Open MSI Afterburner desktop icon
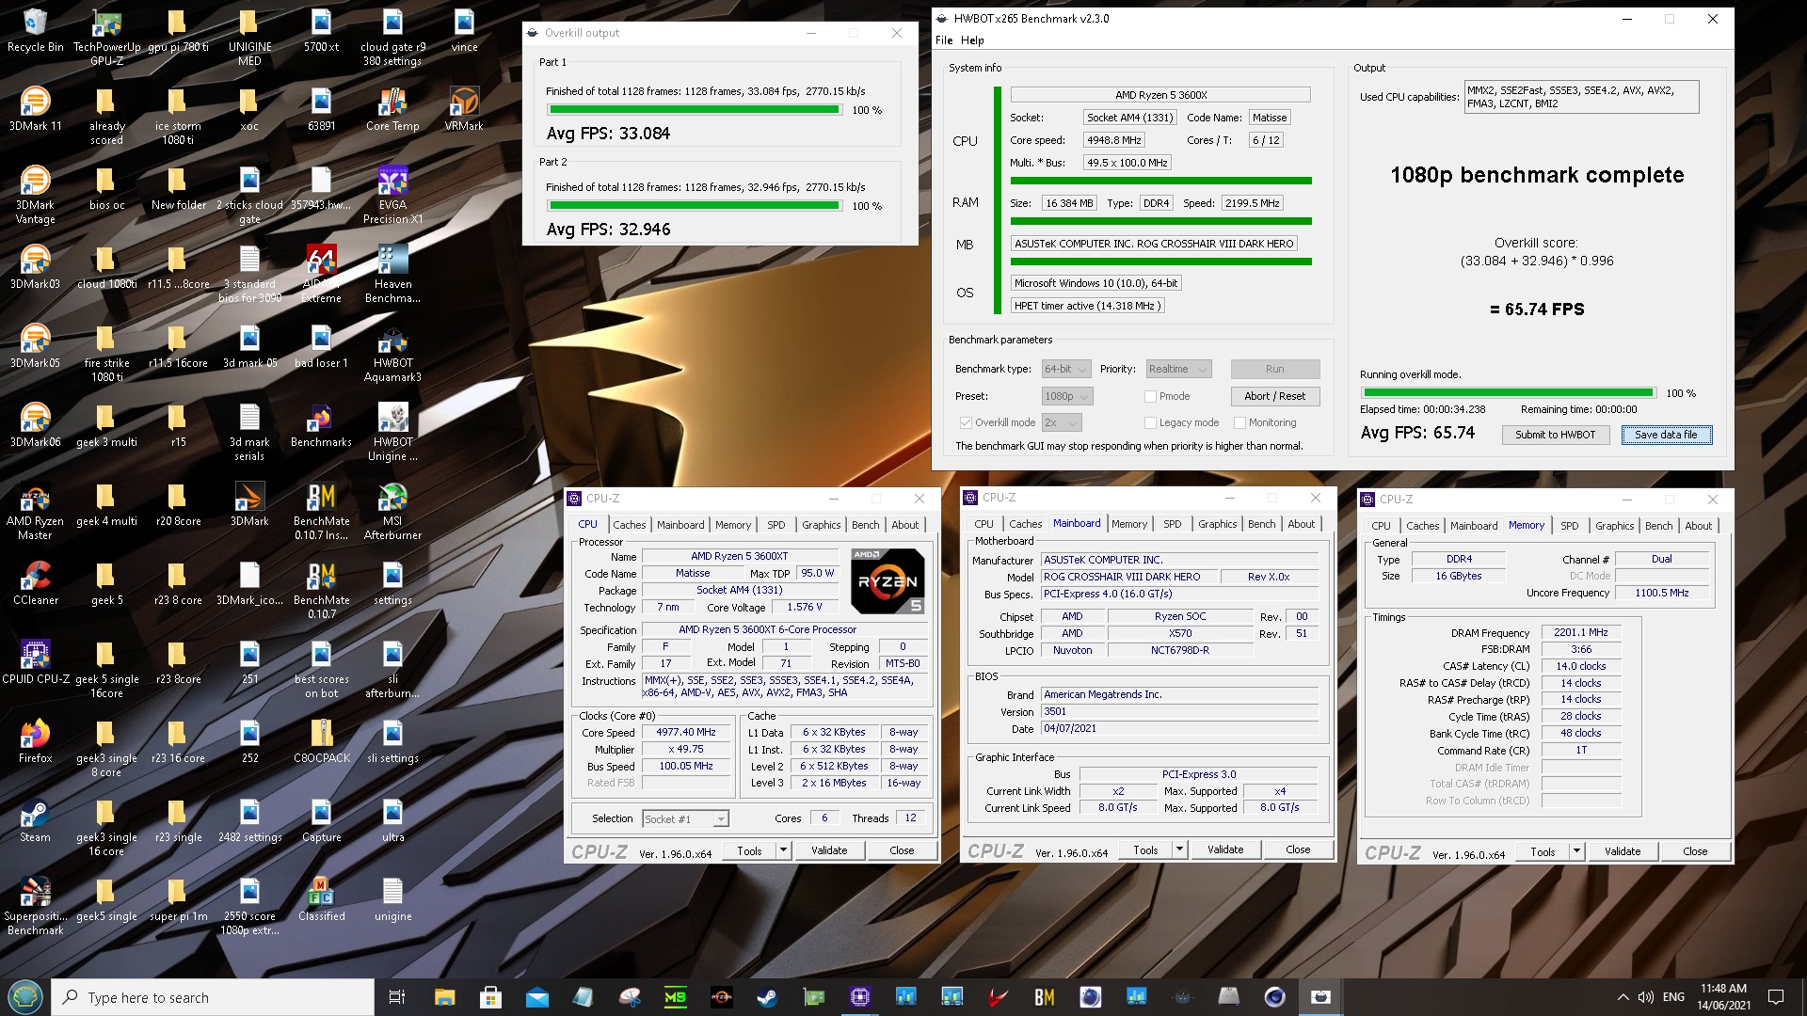 click(392, 511)
